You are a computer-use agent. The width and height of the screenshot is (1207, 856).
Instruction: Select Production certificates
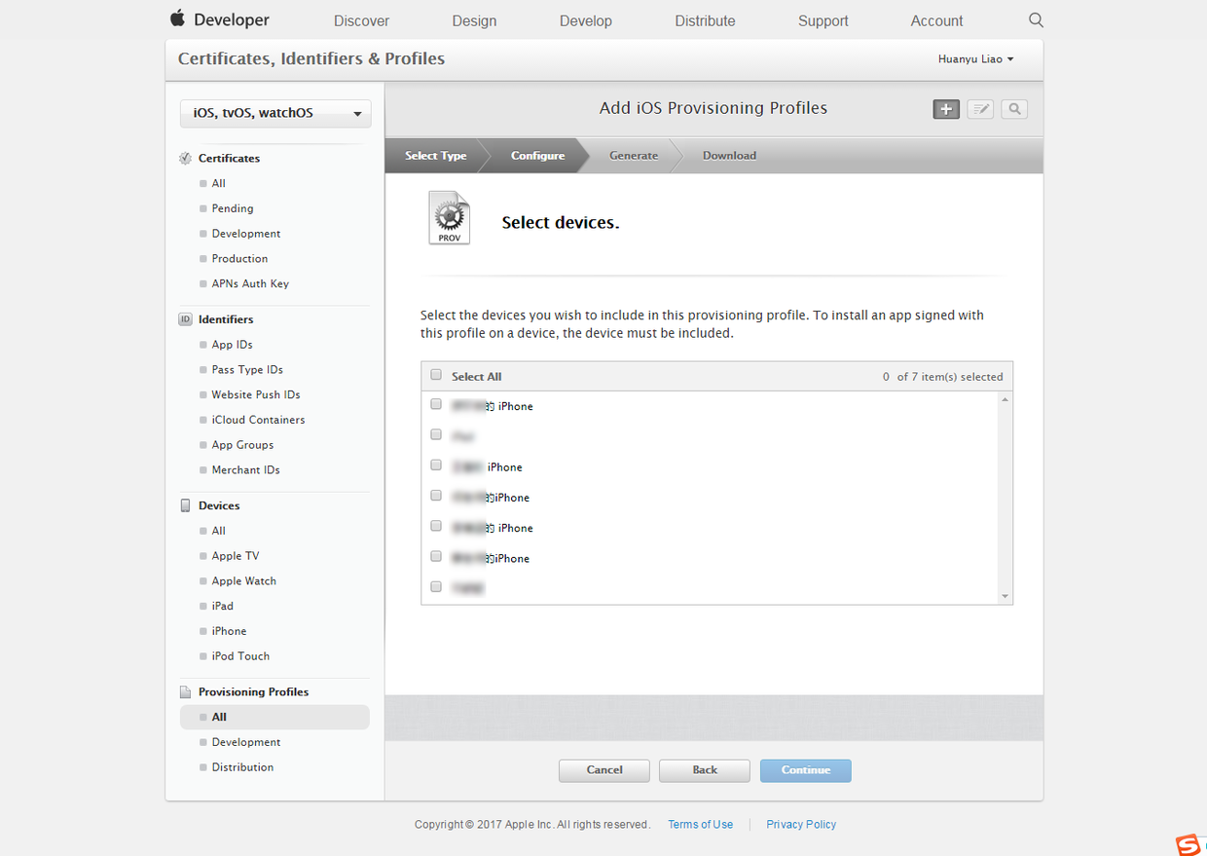(x=239, y=259)
